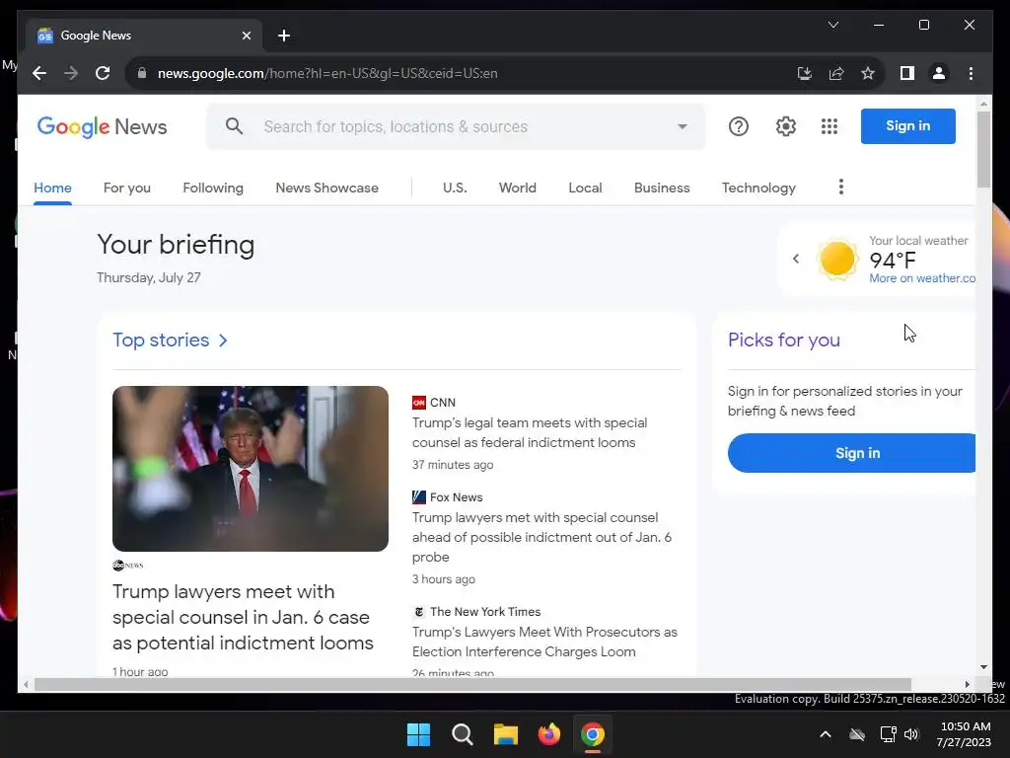View site info via the lock icon
This screenshot has width=1010, height=758.
coord(142,73)
